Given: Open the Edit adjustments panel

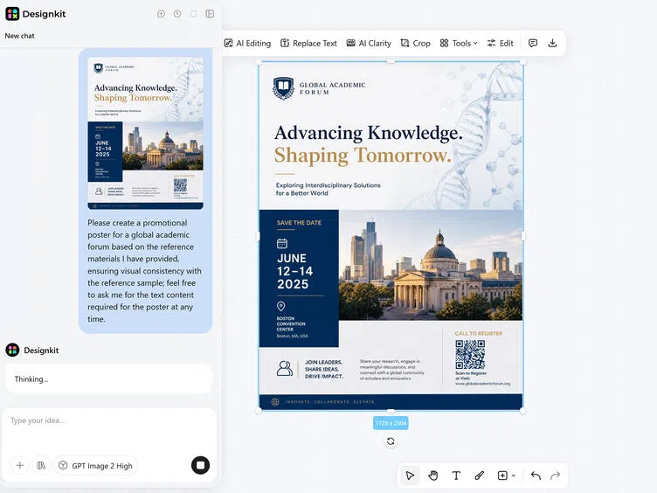Looking at the screenshot, I should pyautogui.click(x=500, y=43).
